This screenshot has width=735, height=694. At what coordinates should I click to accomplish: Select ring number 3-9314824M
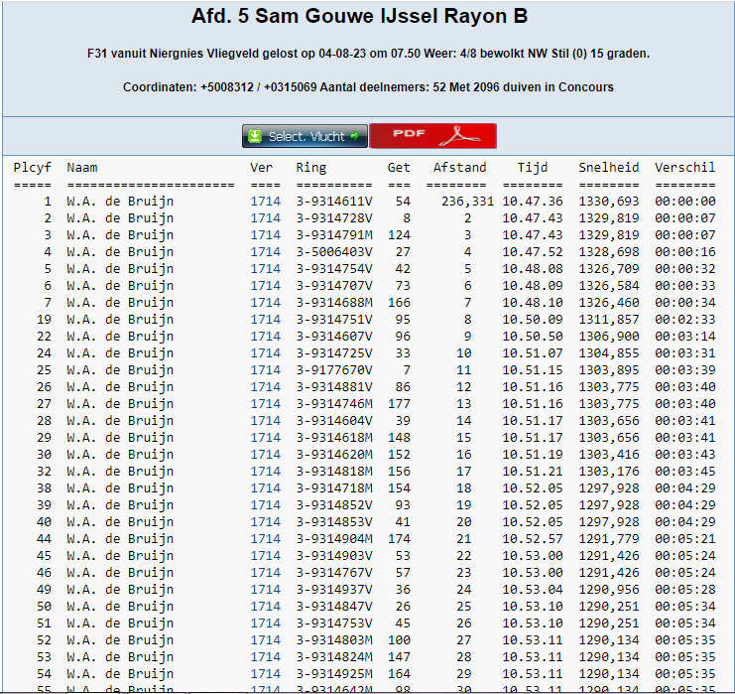click(x=334, y=657)
